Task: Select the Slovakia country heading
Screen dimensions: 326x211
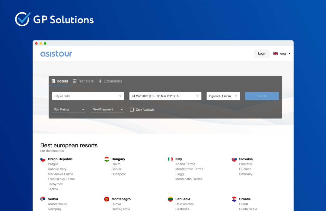Action: pyautogui.click(x=246, y=159)
